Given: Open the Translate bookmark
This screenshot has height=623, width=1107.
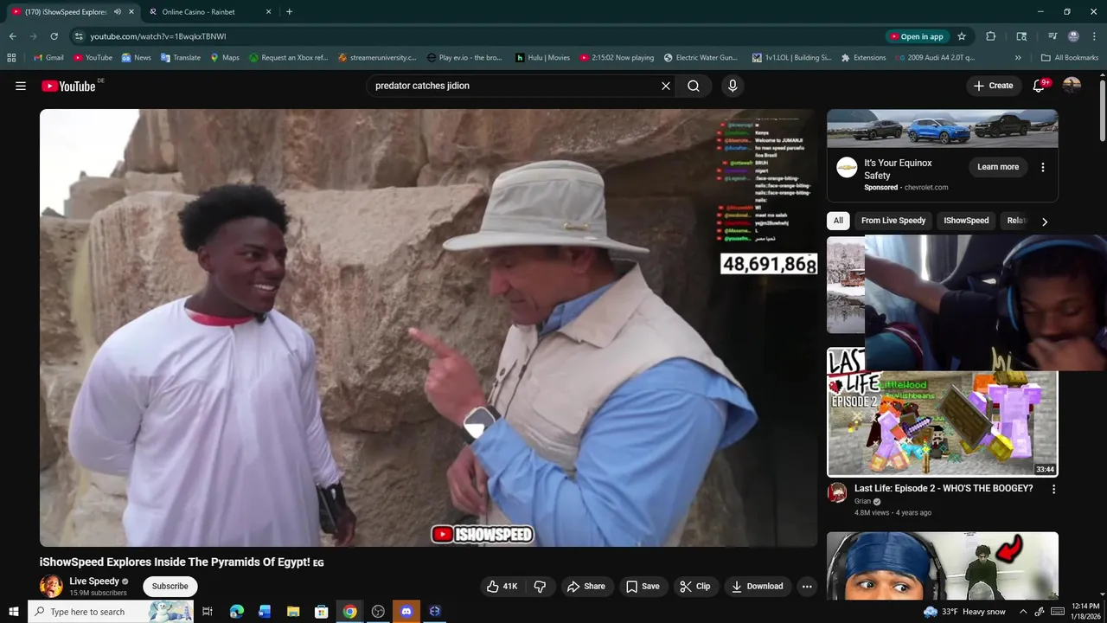Looking at the screenshot, I should coord(181,58).
